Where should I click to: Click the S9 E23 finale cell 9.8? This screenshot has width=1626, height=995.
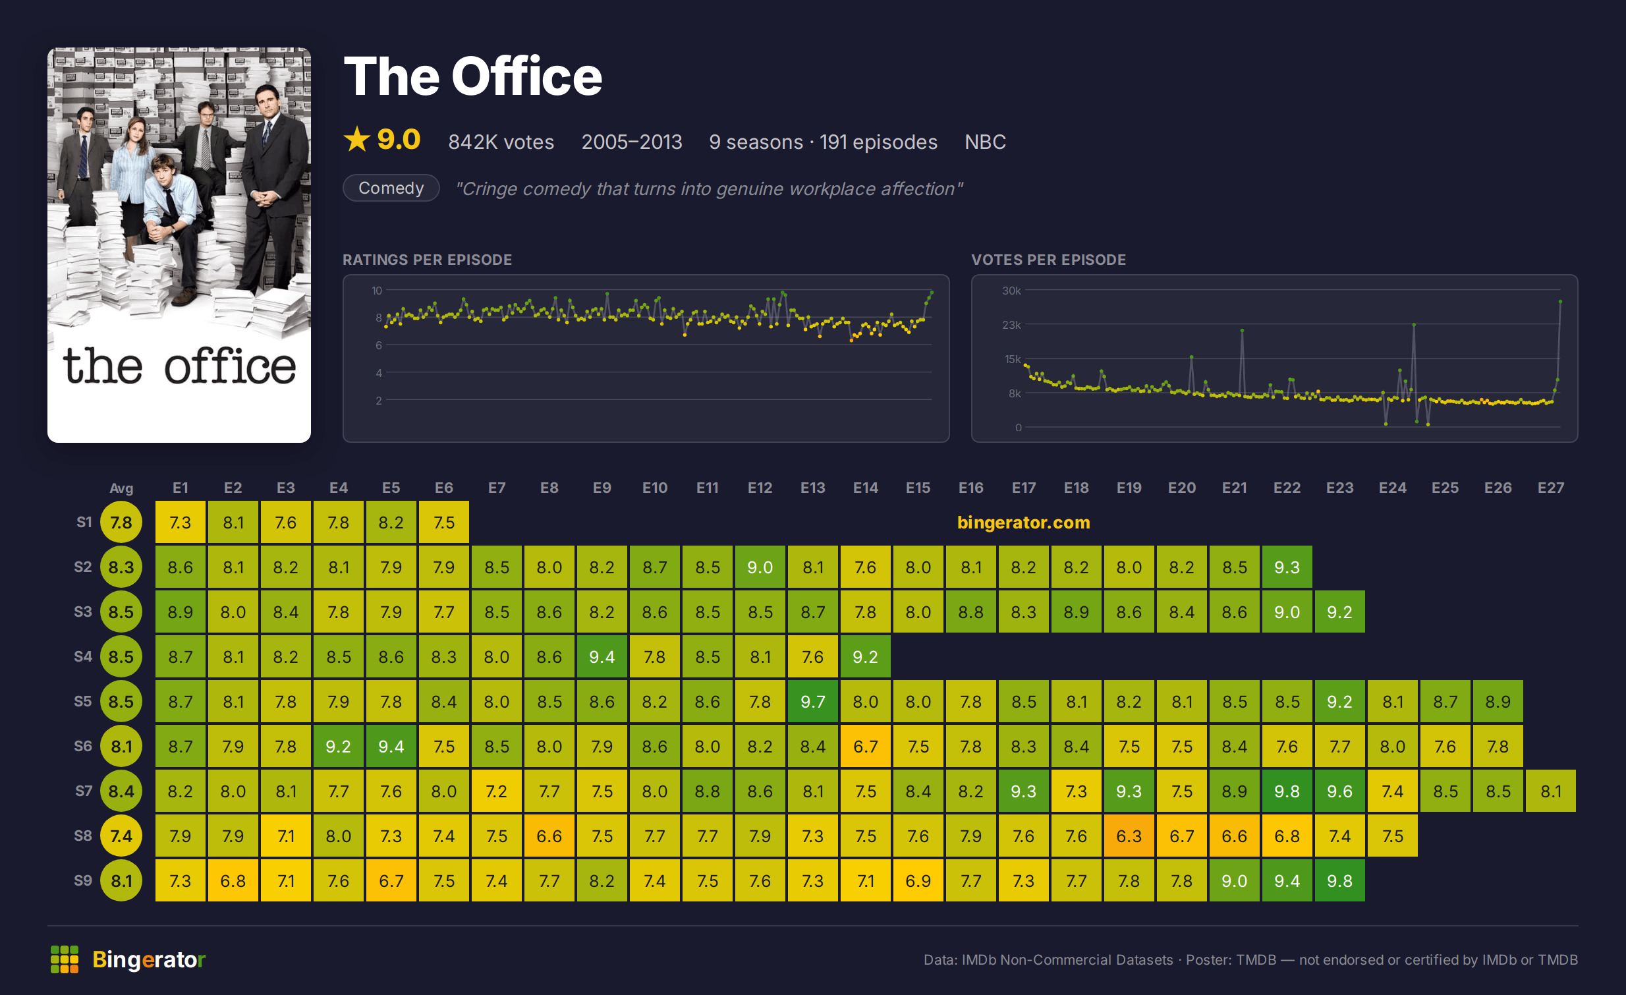(x=1339, y=881)
